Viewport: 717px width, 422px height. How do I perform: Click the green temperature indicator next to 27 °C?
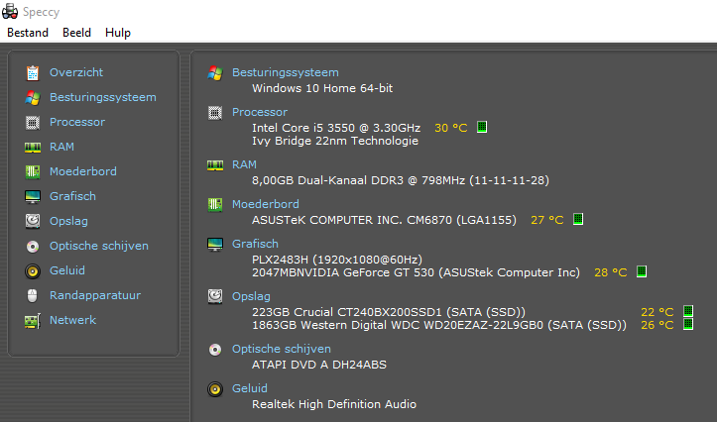[578, 219]
